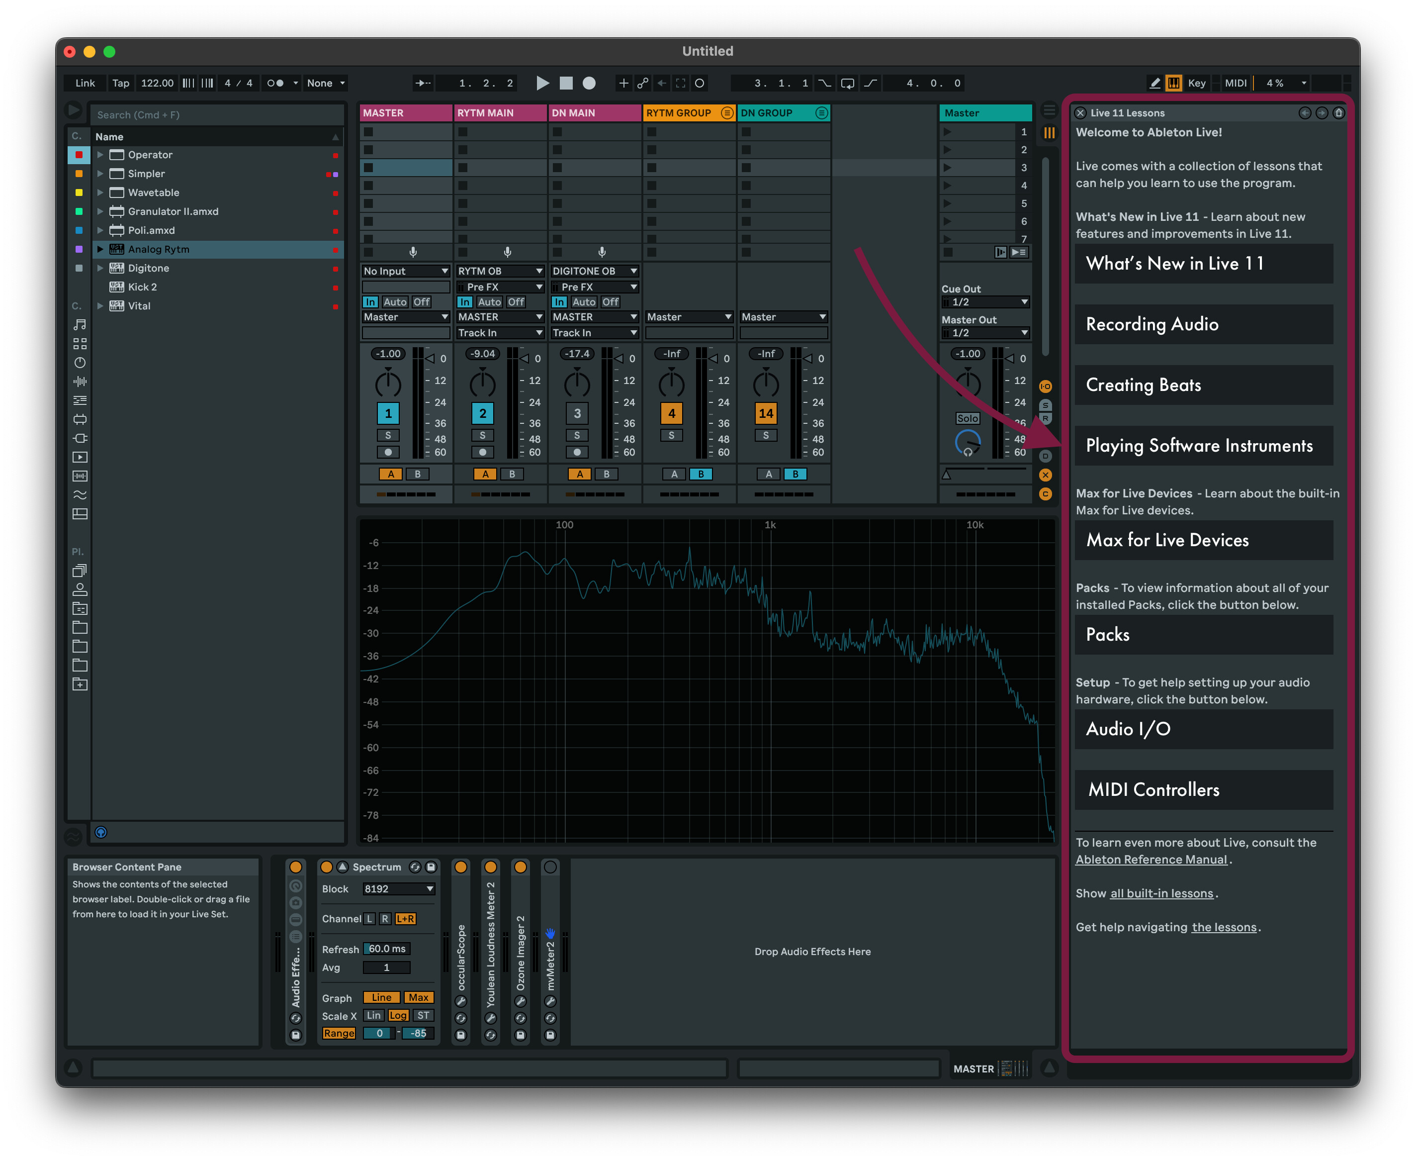
Task: Toggle the Metronome button
Action: (275, 83)
